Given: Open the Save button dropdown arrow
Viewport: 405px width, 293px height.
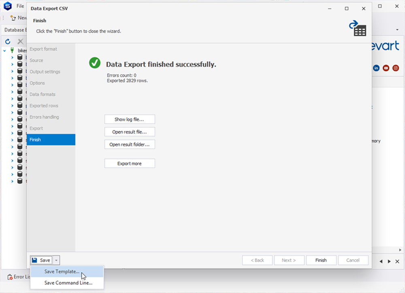Looking at the screenshot, I should pyautogui.click(x=55, y=260).
